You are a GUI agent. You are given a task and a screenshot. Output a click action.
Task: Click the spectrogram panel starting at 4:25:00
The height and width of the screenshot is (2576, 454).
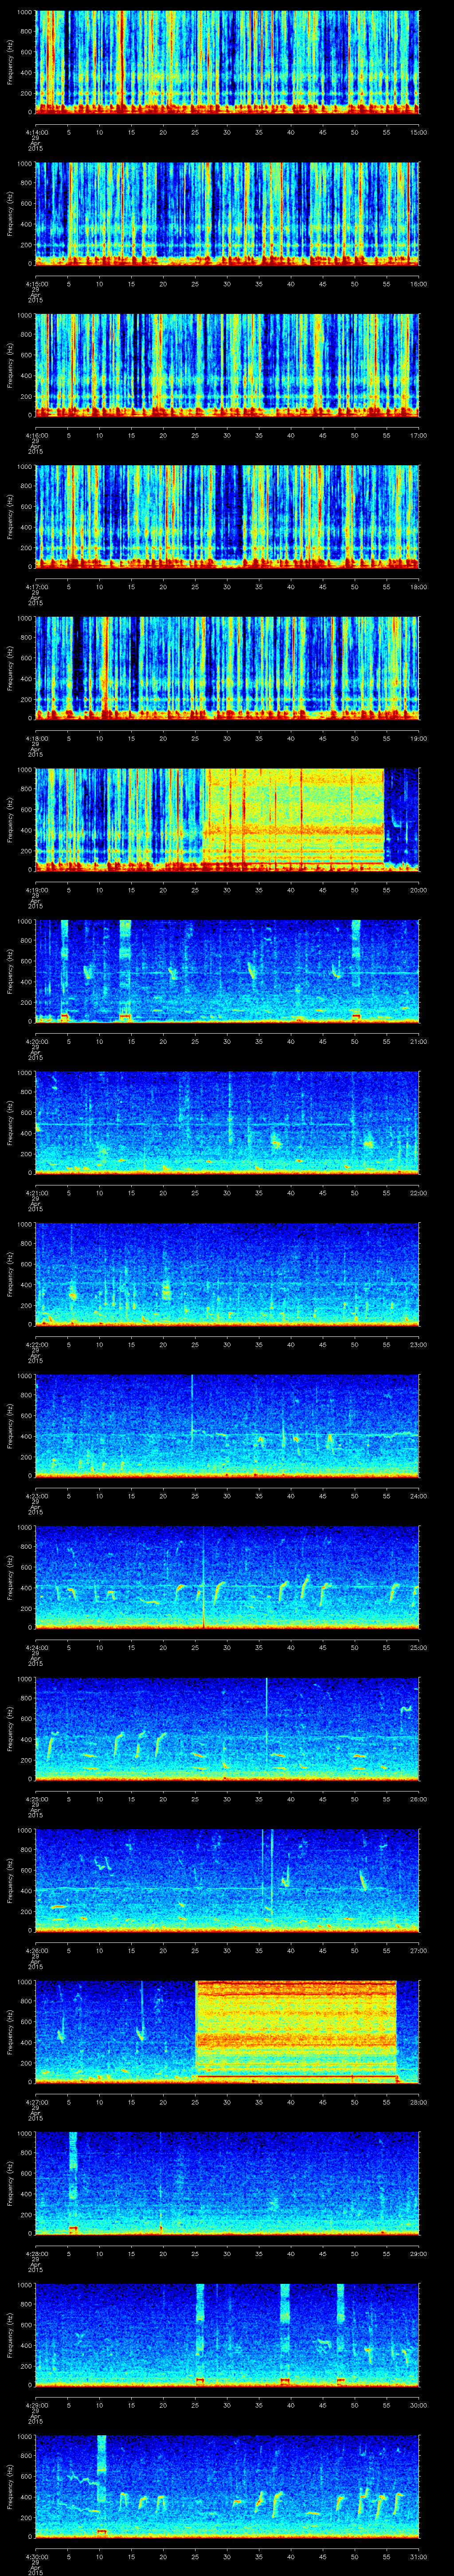(x=227, y=1729)
